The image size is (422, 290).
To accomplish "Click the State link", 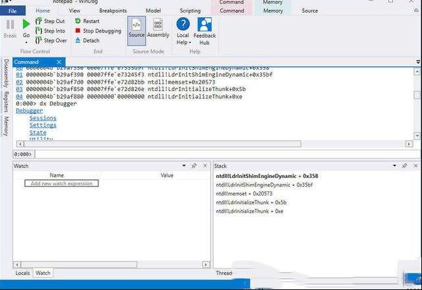I will pos(38,132).
